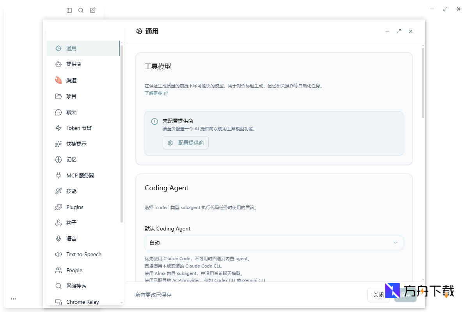Open the 了解更多 link

154,93
